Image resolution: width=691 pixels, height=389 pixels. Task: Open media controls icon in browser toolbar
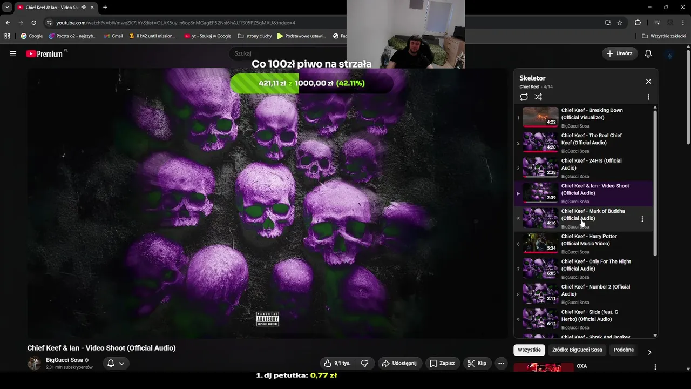(x=657, y=23)
